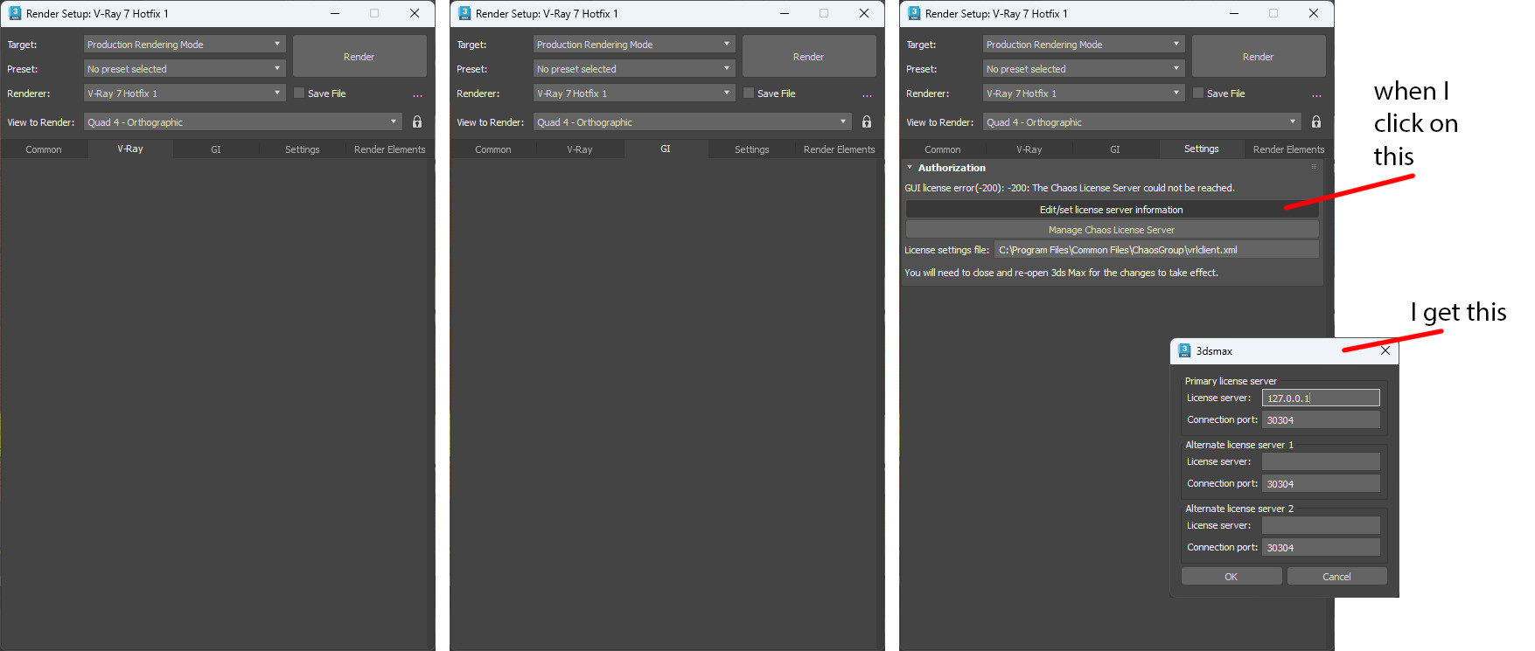Collapse the Authorization rollout
The height and width of the screenshot is (651, 1535).
pyautogui.click(x=910, y=167)
